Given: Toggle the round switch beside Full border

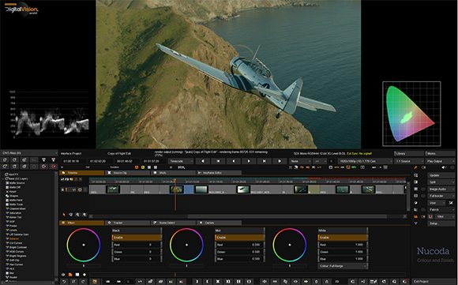Looking at the screenshot, I should click(x=423, y=196).
